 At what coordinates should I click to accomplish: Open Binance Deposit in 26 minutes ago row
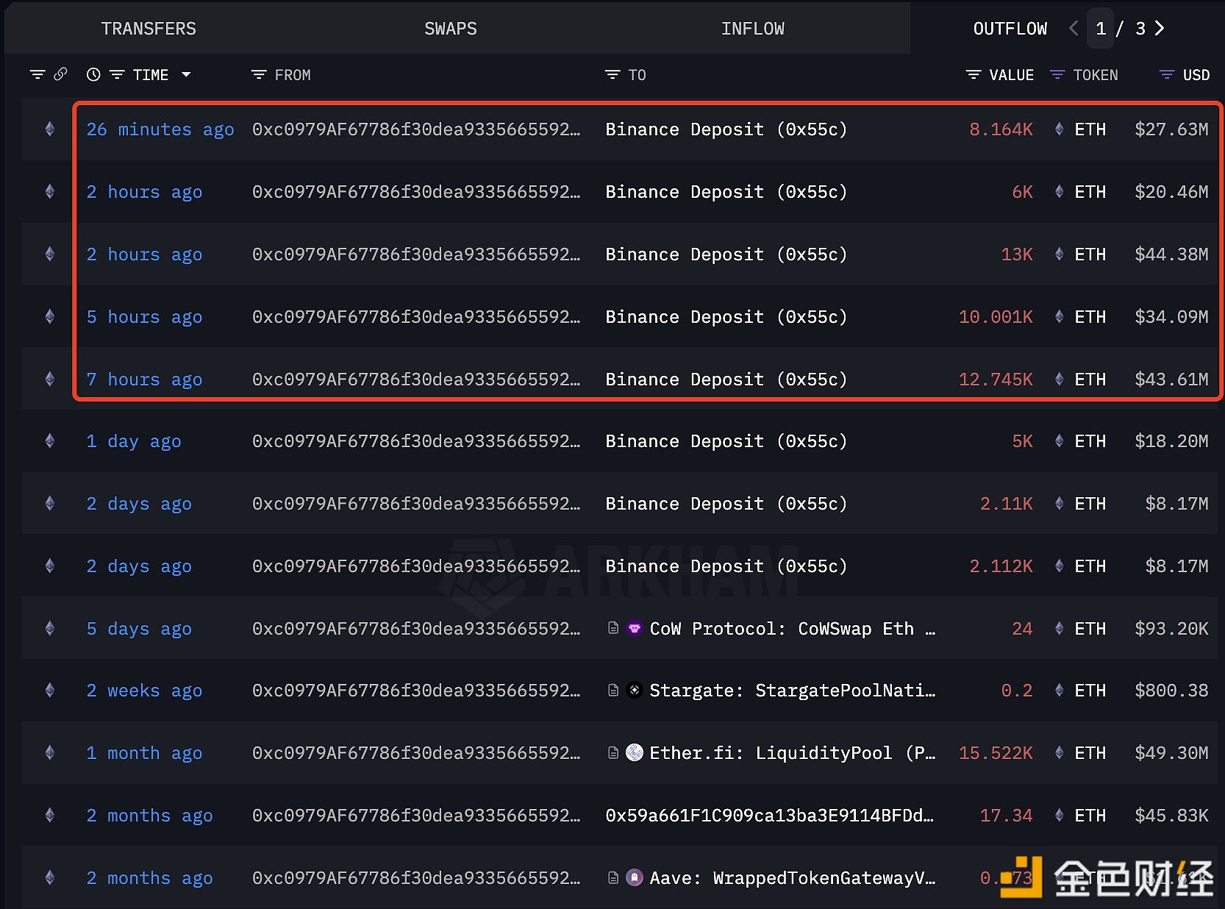click(726, 129)
